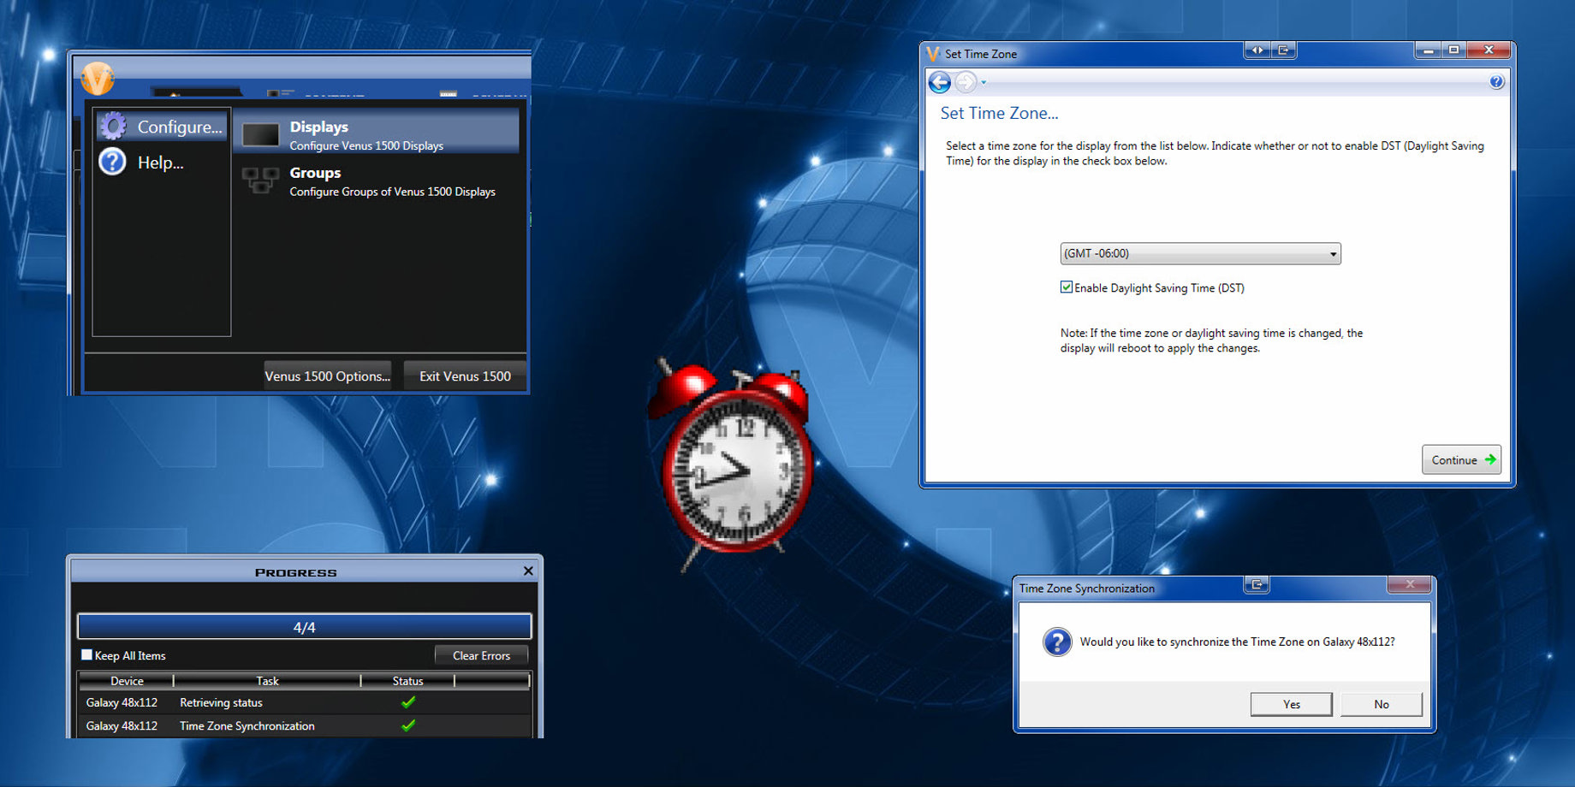Open the GMT -06:00 time zone dropdown

(x=1200, y=253)
